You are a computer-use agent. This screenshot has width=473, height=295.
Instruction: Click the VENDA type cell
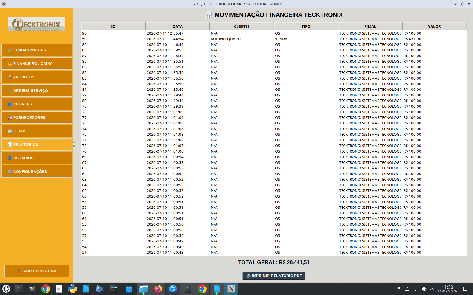click(x=281, y=39)
